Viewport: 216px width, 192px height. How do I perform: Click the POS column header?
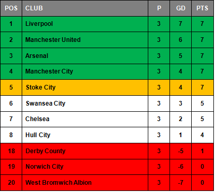pos(11,8)
